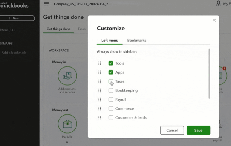Image resolution: width=231 pixels, height=146 pixels.
Task: Uncheck the Tools checkbox
Action: (111, 63)
